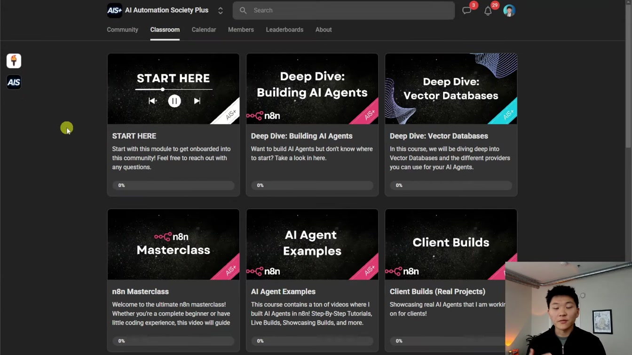Image resolution: width=632 pixels, height=355 pixels.
Task: Click the n8n Masterclass title
Action: click(140, 292)
